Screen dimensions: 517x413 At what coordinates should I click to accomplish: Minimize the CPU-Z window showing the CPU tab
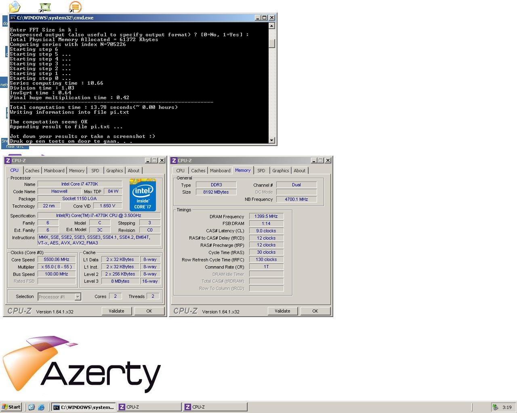[148, 161]
